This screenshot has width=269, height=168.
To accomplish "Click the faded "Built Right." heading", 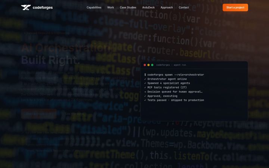I will 50,60.
